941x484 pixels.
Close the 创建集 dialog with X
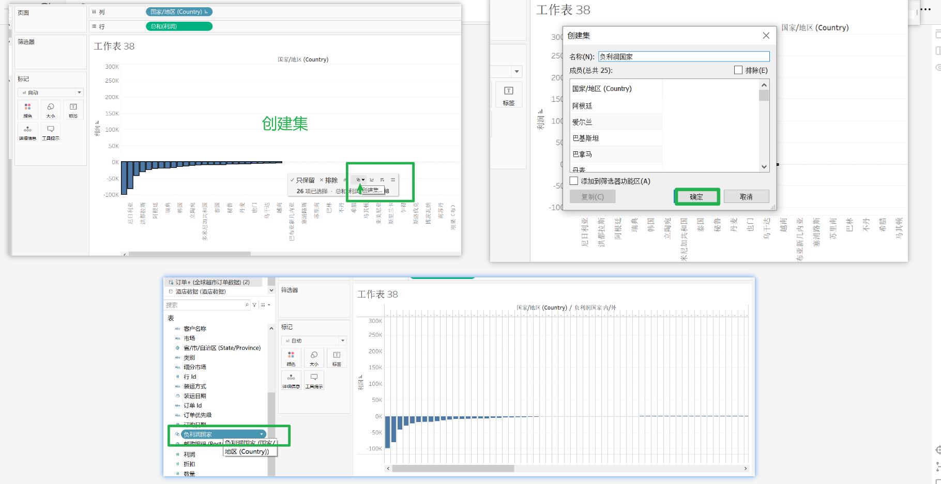click(766, 35)
